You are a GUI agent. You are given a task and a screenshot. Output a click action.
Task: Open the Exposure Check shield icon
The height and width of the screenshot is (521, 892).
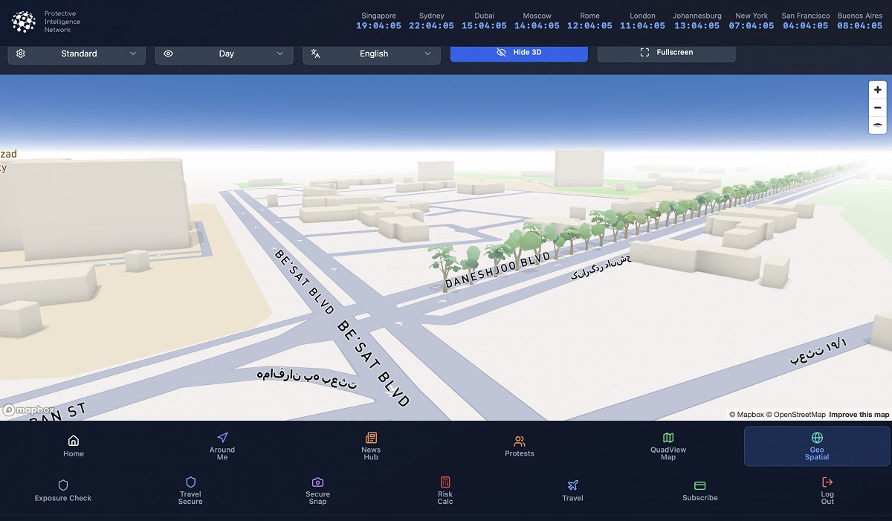[x=63, y=485]
